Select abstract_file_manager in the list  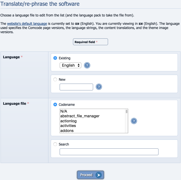pos(93,116)
